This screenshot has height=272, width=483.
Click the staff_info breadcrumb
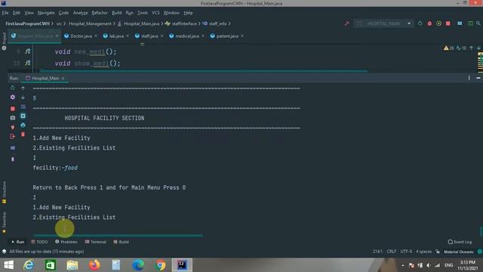point(218,23)
